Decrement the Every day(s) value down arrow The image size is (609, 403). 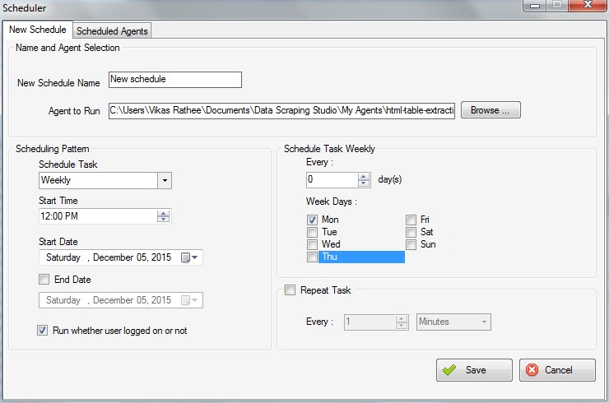click(364, 183)
